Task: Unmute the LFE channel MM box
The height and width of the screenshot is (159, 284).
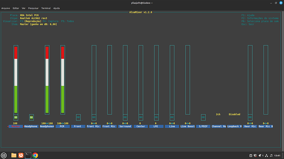Action: coord(156,117)
